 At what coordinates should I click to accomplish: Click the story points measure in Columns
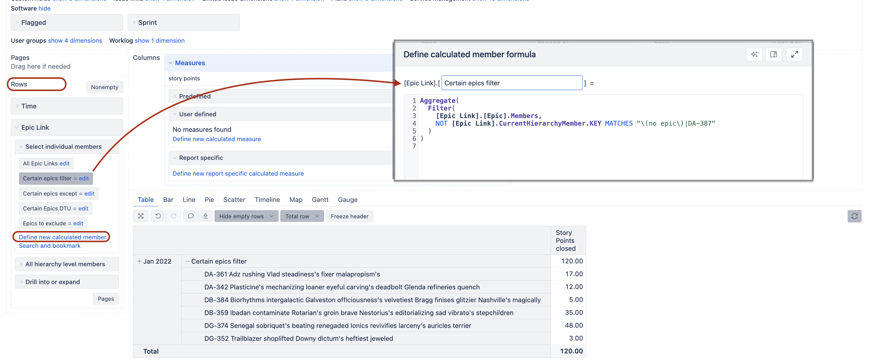coord(184,78)
